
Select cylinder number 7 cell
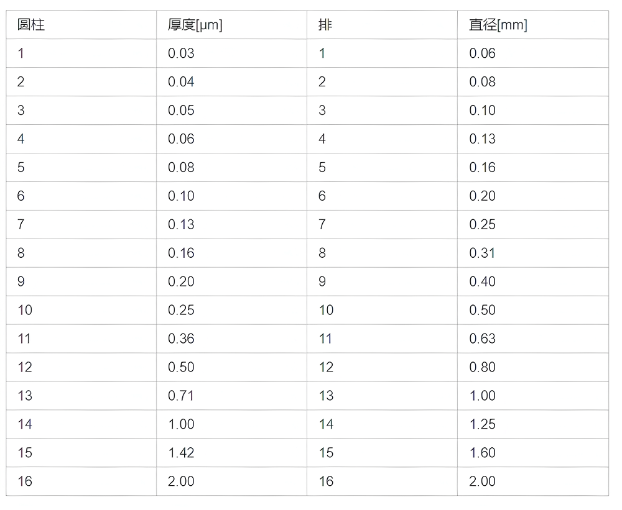(21, 224)
